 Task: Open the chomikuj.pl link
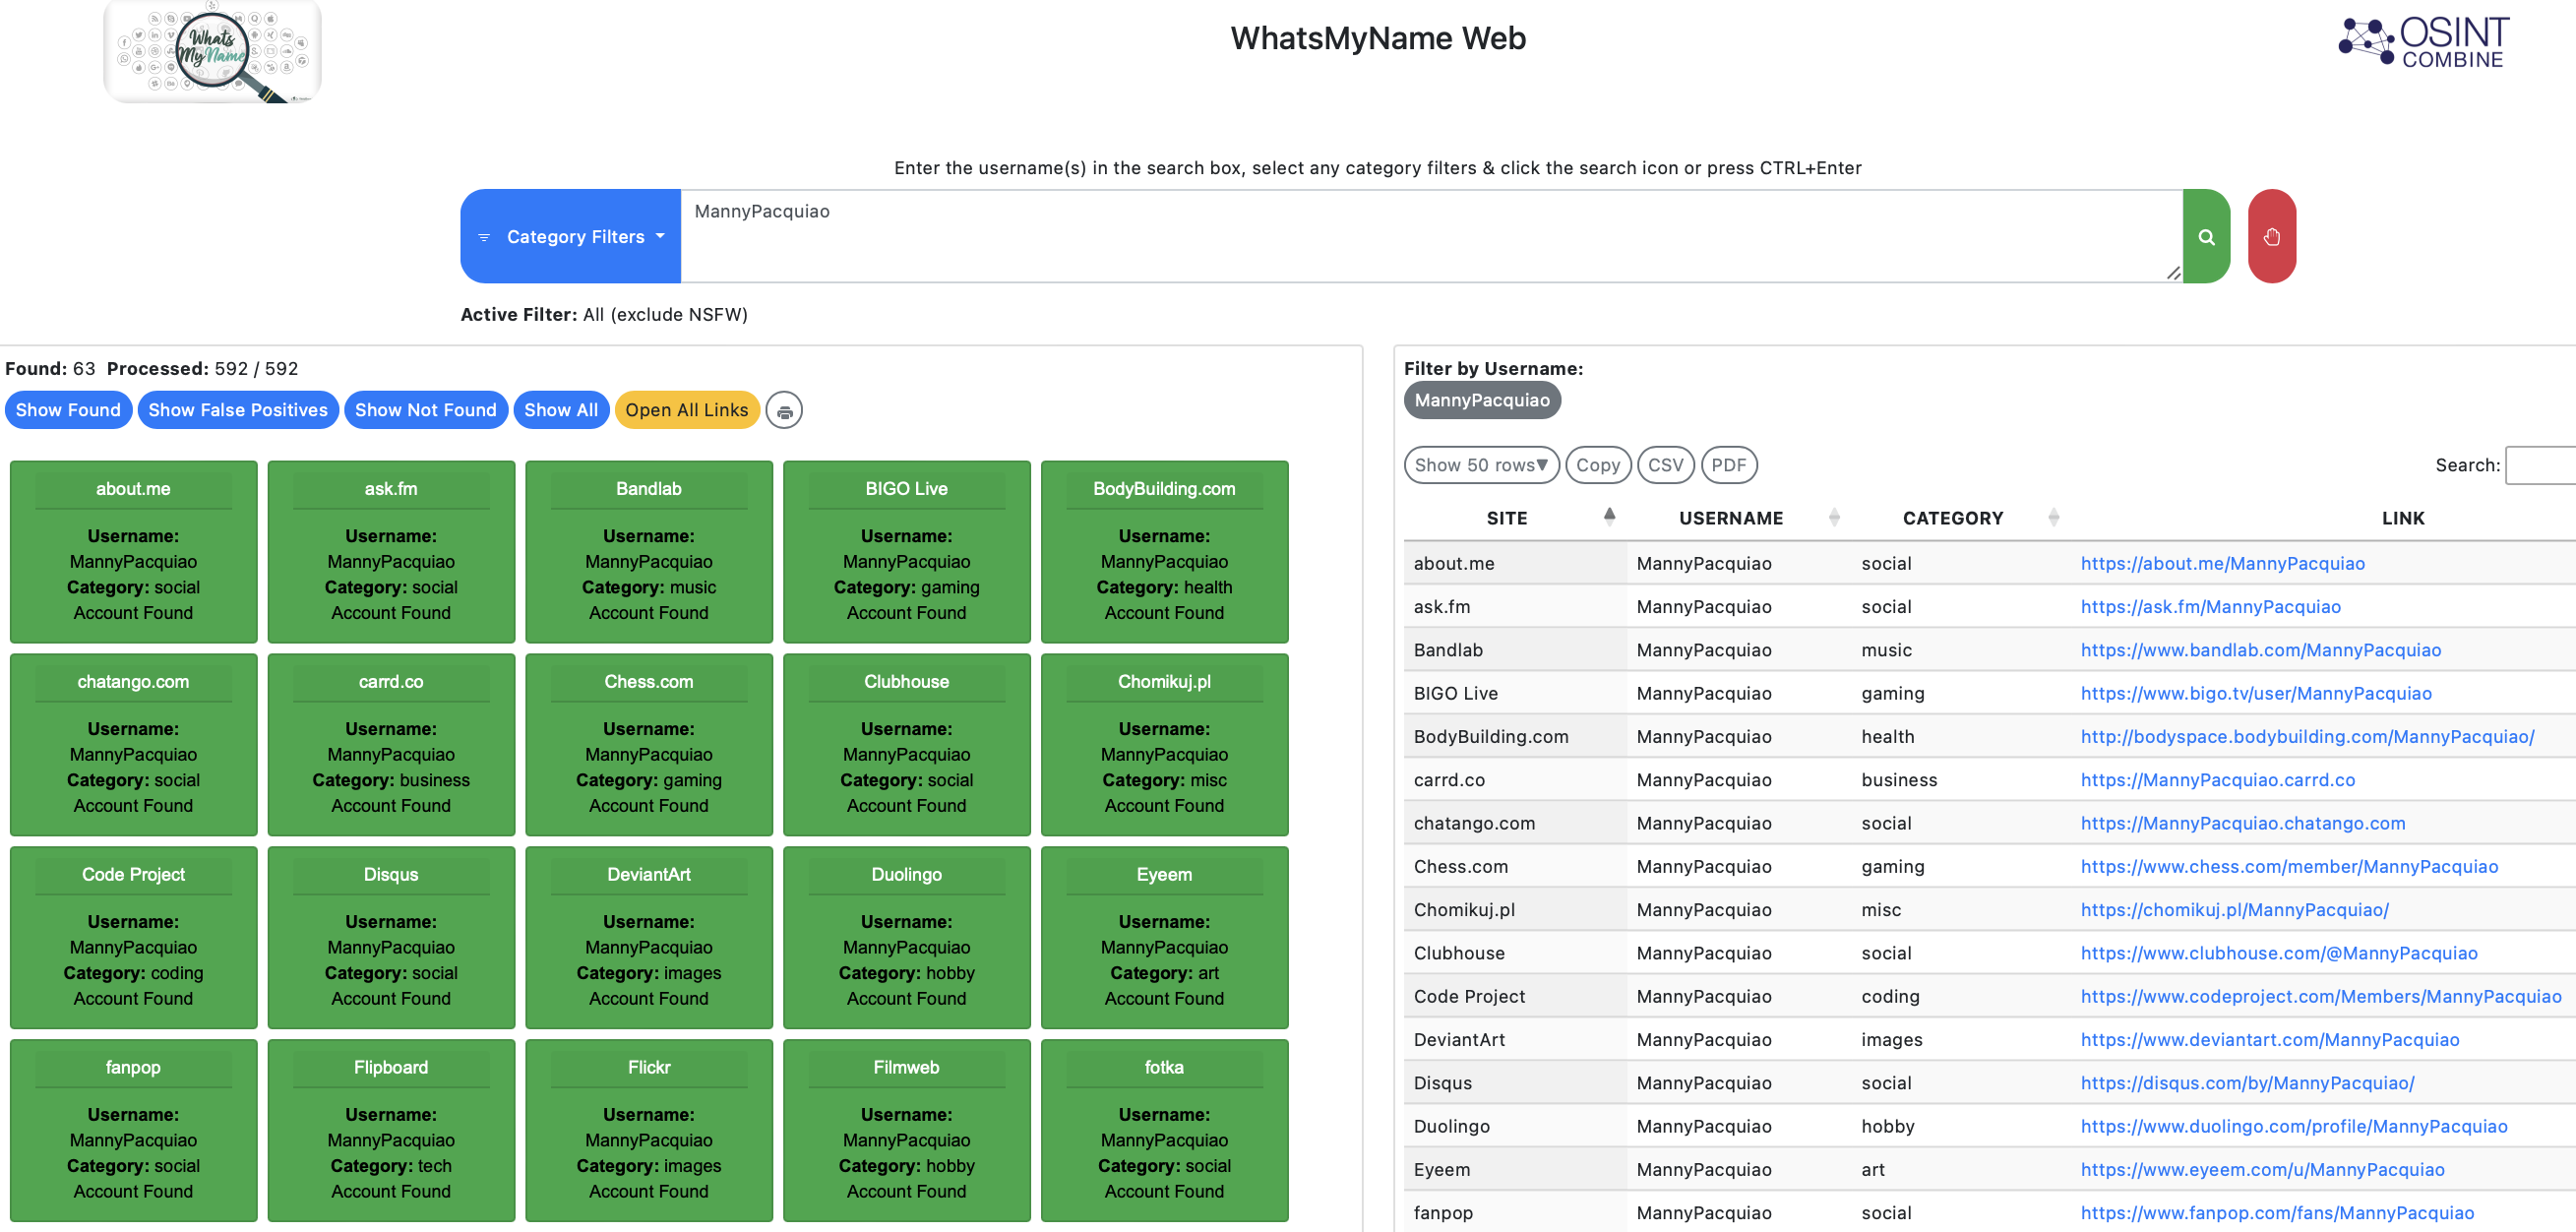tap(2234, 910)
